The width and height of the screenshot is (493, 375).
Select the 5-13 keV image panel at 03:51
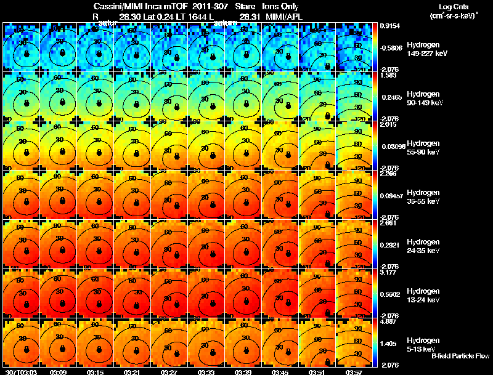click(x=317, y=343)
